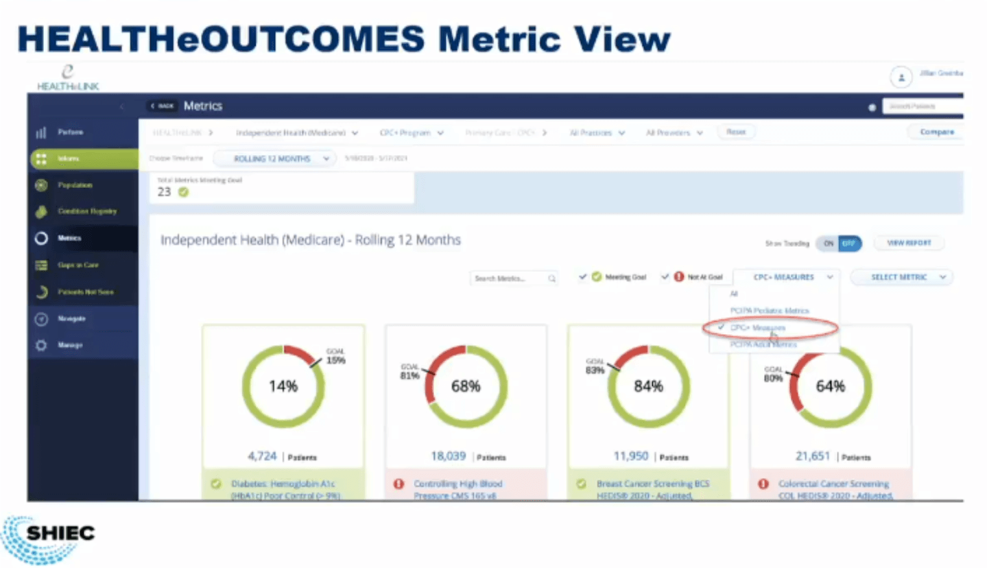Image resolution: width=987 pixels, height=568 pixels.
Task: Click the user avatar icon at top right
Action: [x=901, y=78]
